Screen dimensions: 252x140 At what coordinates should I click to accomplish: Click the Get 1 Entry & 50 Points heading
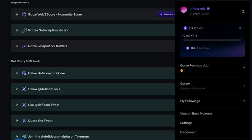click(26, 61)
